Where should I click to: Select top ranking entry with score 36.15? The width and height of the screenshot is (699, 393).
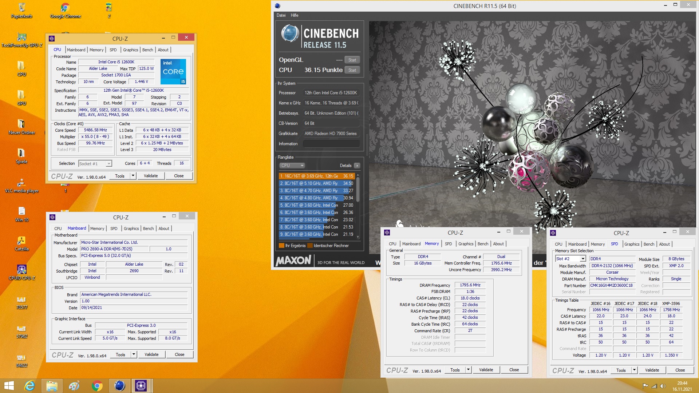(x=316, y=176)
